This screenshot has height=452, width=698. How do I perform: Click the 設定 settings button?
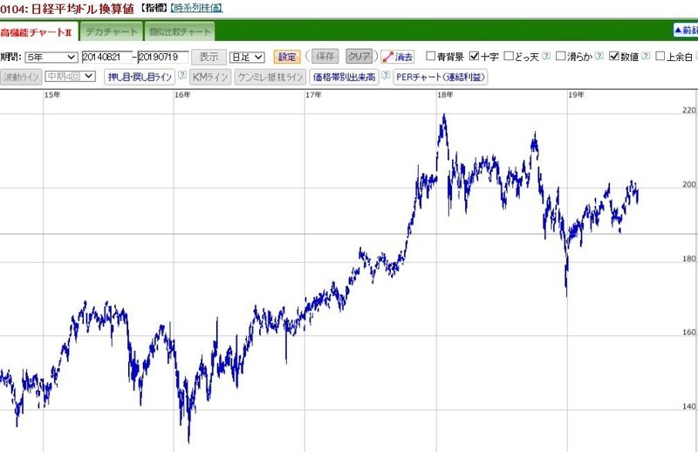[287, 57]
